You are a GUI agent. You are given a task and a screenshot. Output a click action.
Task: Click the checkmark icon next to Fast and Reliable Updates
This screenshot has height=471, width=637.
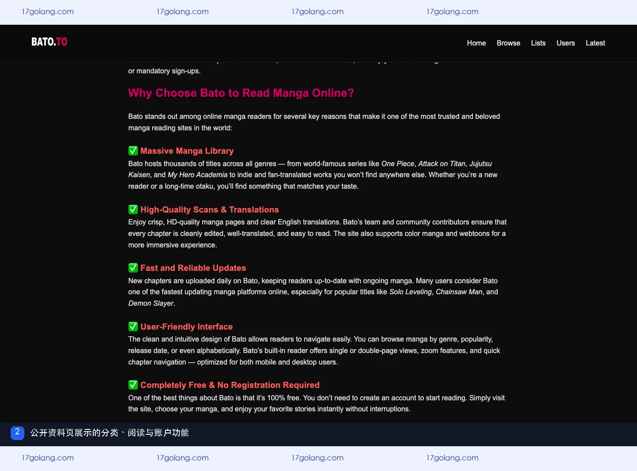coord(133,268)
